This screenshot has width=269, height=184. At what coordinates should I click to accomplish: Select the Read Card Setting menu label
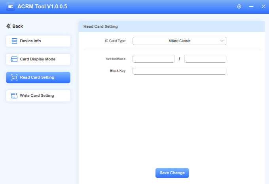[37, 77]
